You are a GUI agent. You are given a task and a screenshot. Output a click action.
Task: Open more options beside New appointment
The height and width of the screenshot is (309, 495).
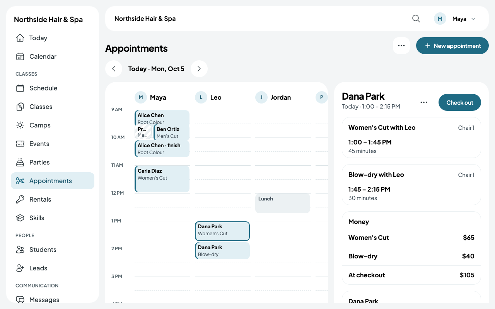click(401, 46)
